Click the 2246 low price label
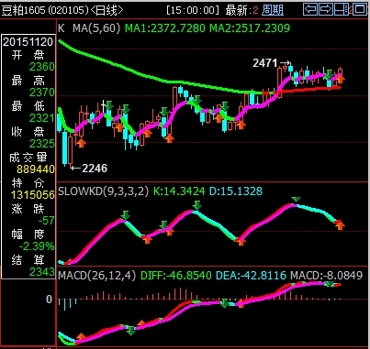Screen dimensions: 370x349 pyautogui.click(x=95, y=169)
